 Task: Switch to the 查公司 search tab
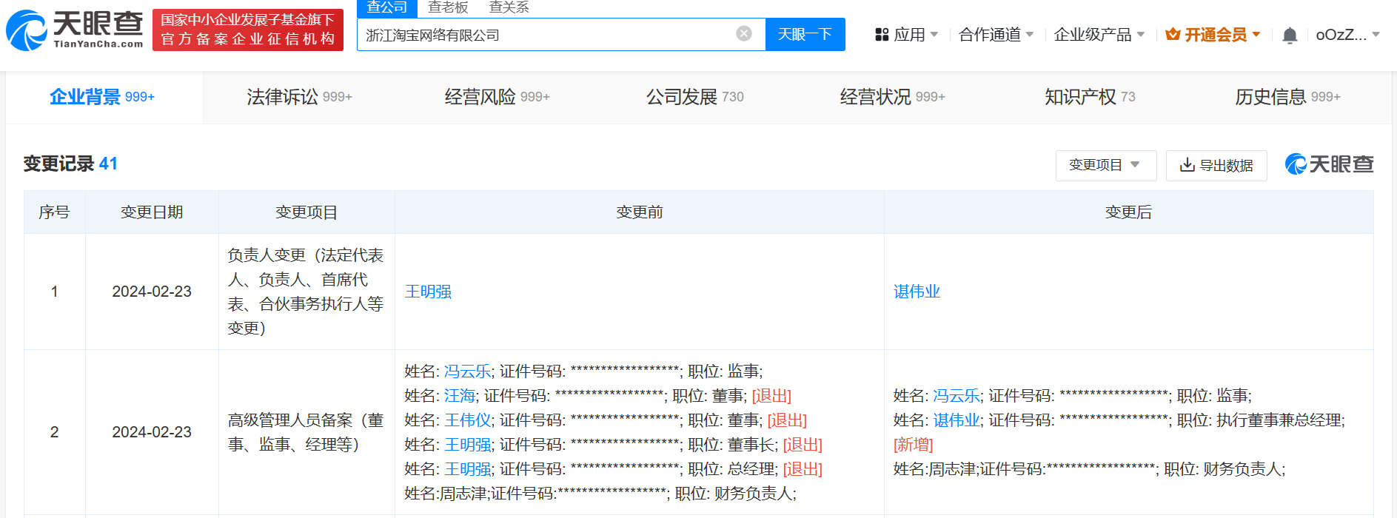[387, 7]
